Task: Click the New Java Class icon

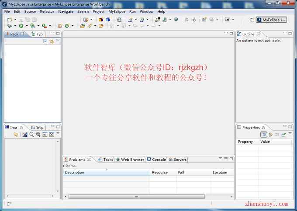Action: 67,26
